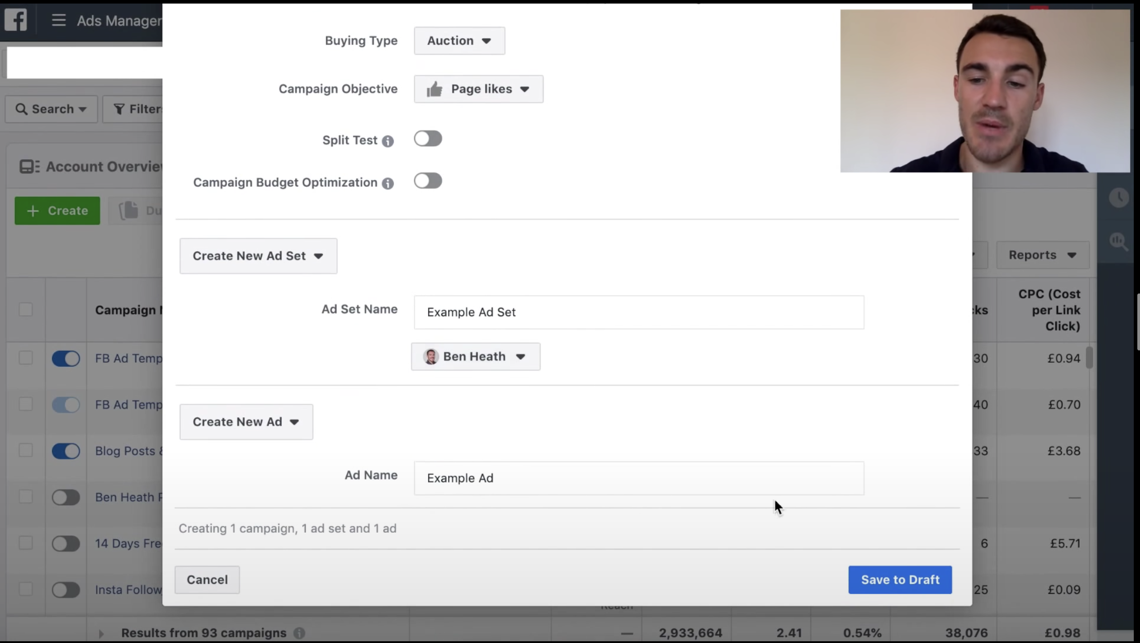Turn on Campaign Budget Optimization toggle
The width and height of the screenshot is (1140, 643).
tap(428, 181)
